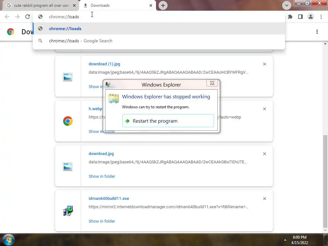Screen dimensions: 328x246
Task: Remove idman640build11.exe from the downloads list
Action: [x=265, y=199]
